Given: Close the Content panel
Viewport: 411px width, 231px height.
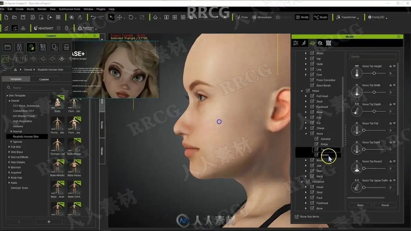Looking at the screenshot, I should point(94,36).
